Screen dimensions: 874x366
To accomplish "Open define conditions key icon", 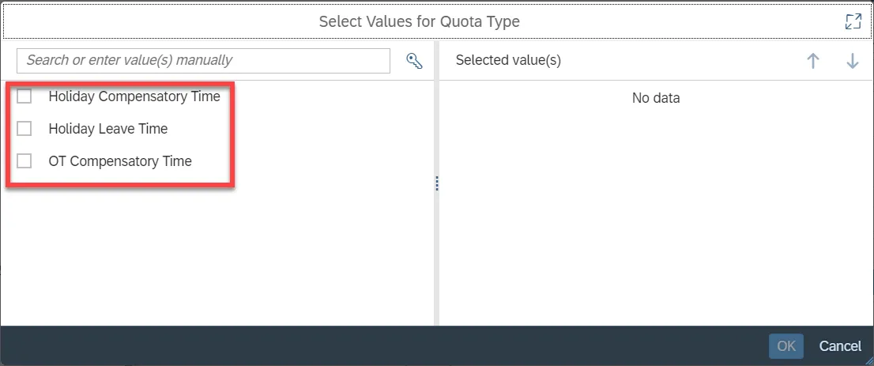I will (414, 61).
